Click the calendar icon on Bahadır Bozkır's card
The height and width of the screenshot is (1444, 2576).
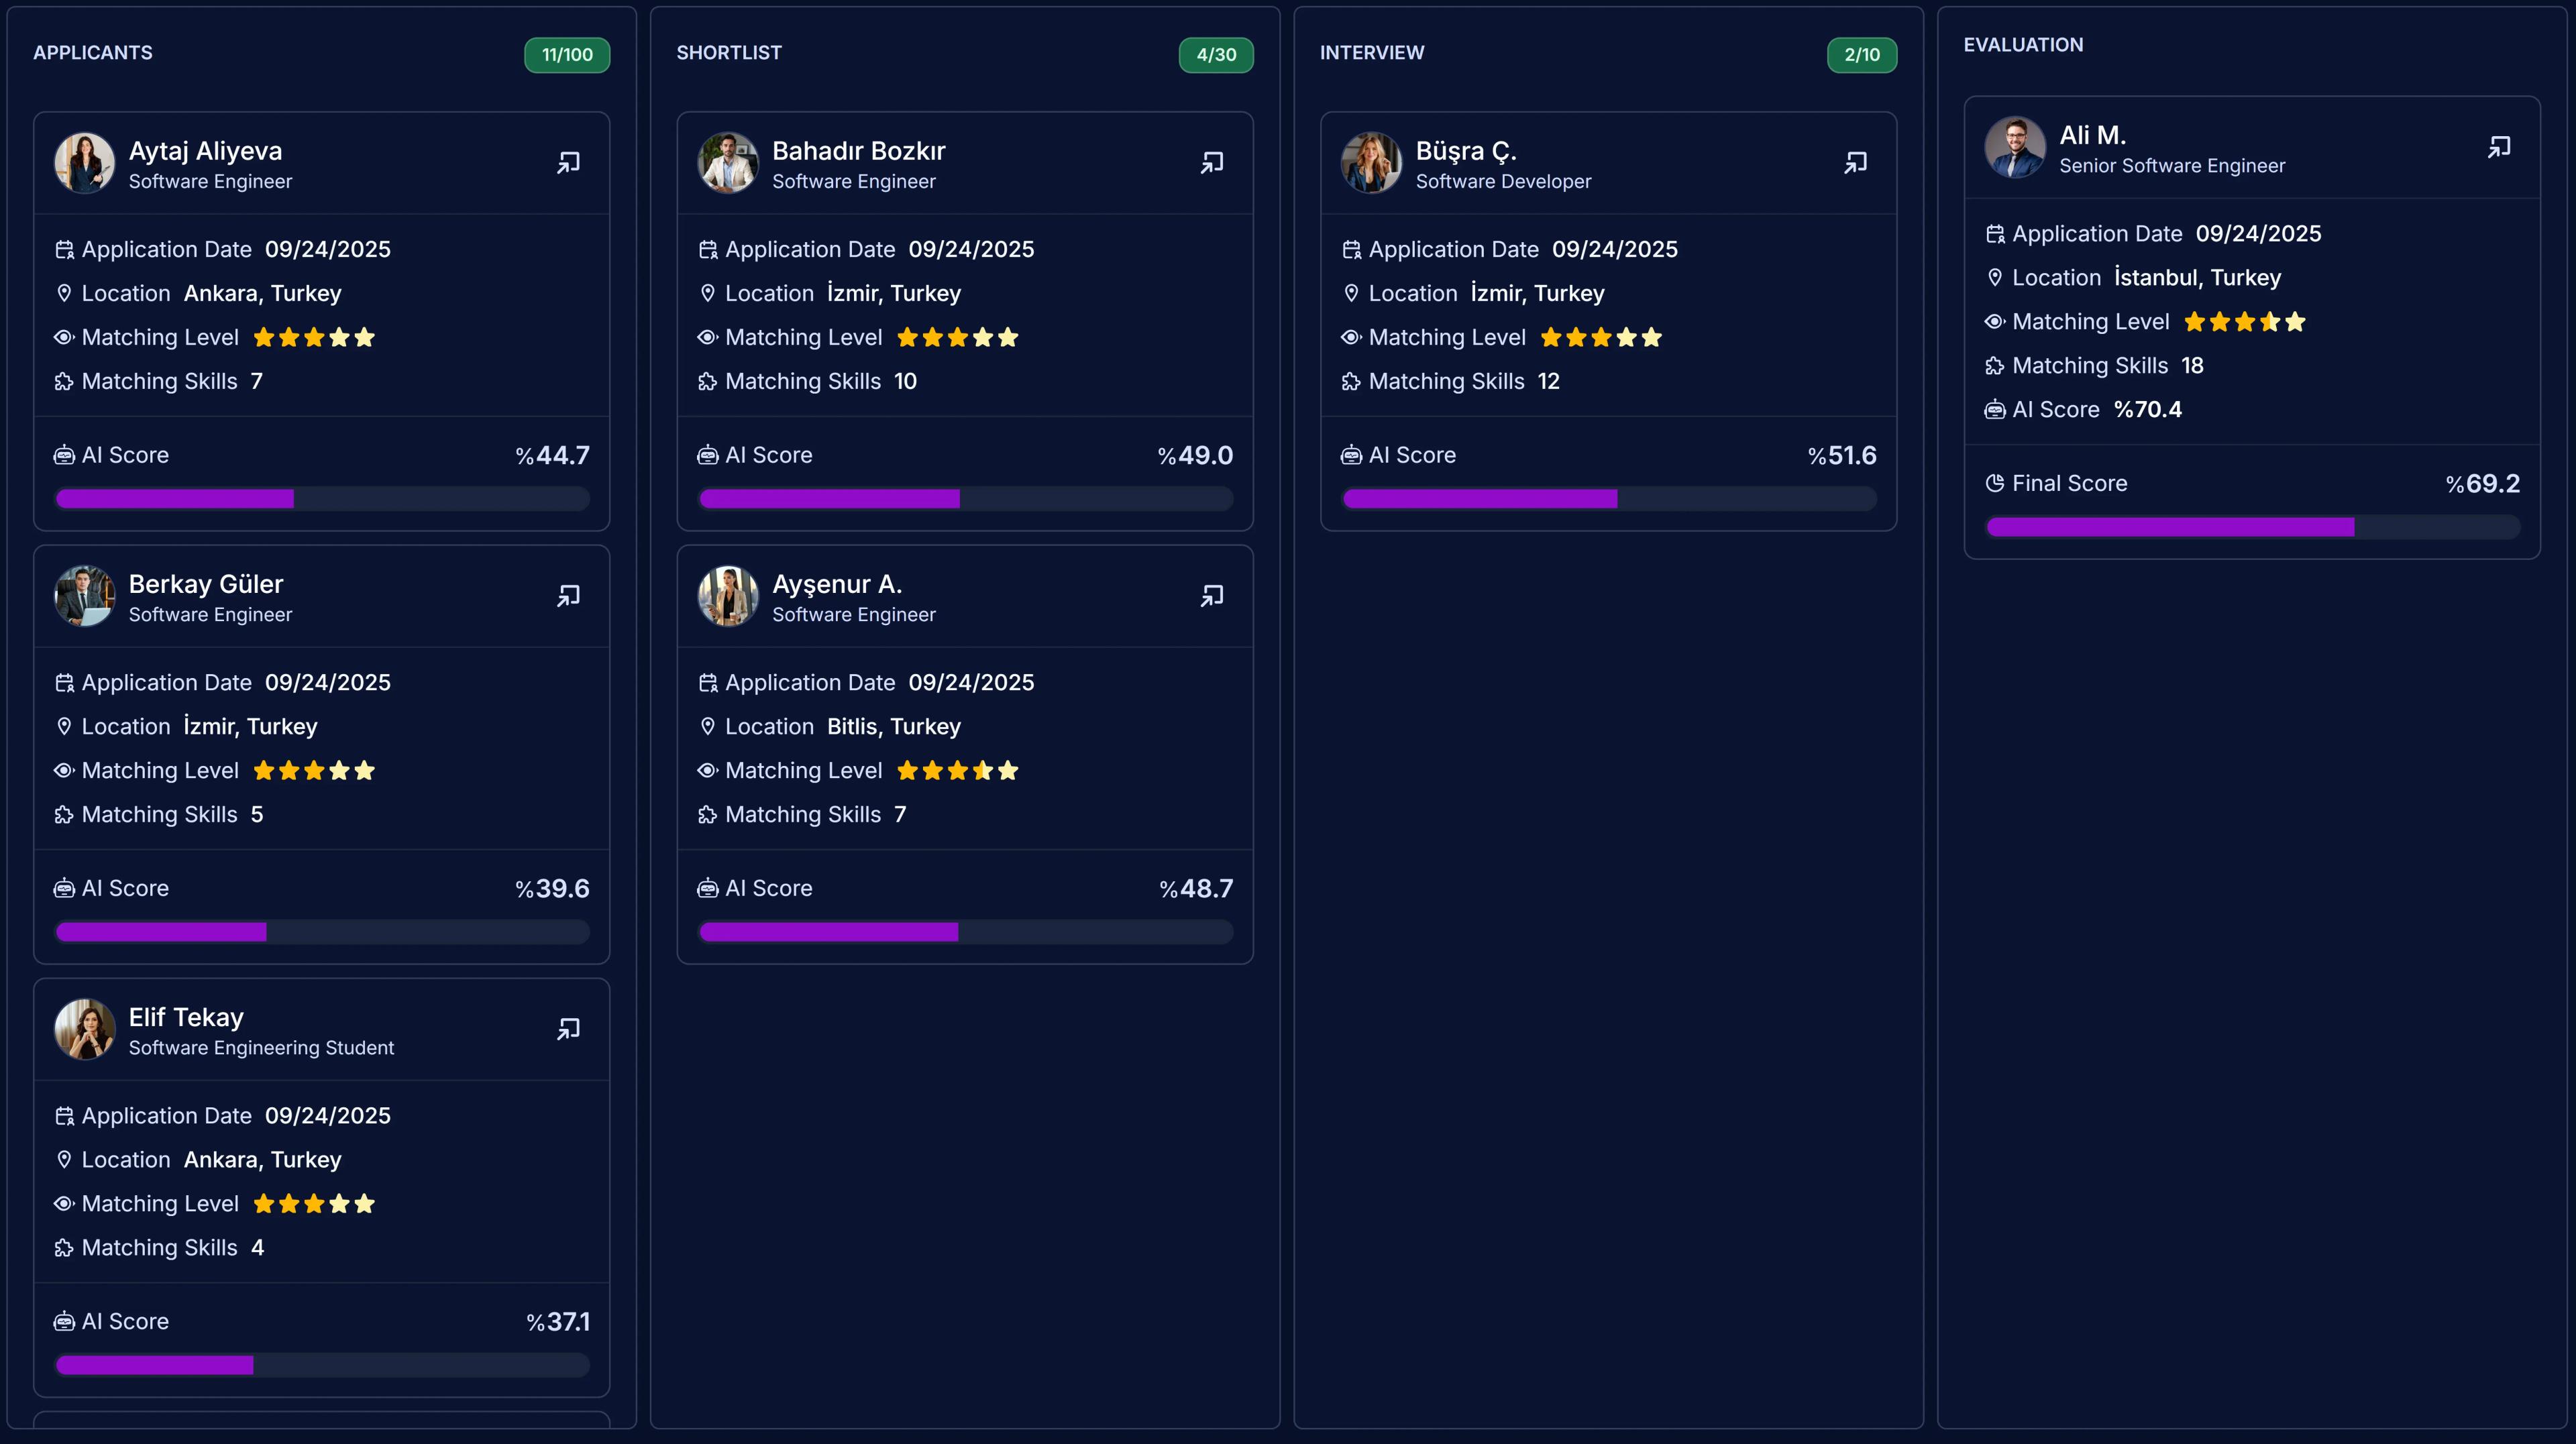click(x=708, y=249)
